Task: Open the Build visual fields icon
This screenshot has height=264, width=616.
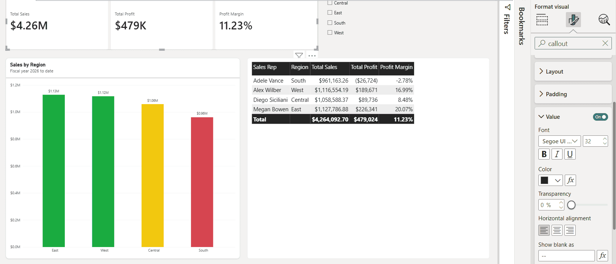Action: [542, 20]
